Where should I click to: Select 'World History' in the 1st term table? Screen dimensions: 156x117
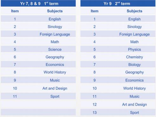(55, 72)
